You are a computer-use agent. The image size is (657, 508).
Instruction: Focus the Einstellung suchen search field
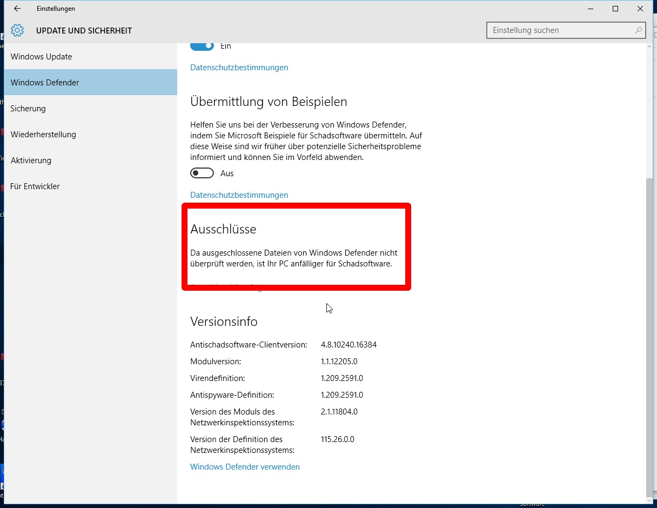click(566, 30)
